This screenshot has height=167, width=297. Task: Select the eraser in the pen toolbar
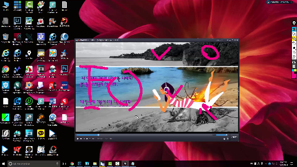coord(294,43)
